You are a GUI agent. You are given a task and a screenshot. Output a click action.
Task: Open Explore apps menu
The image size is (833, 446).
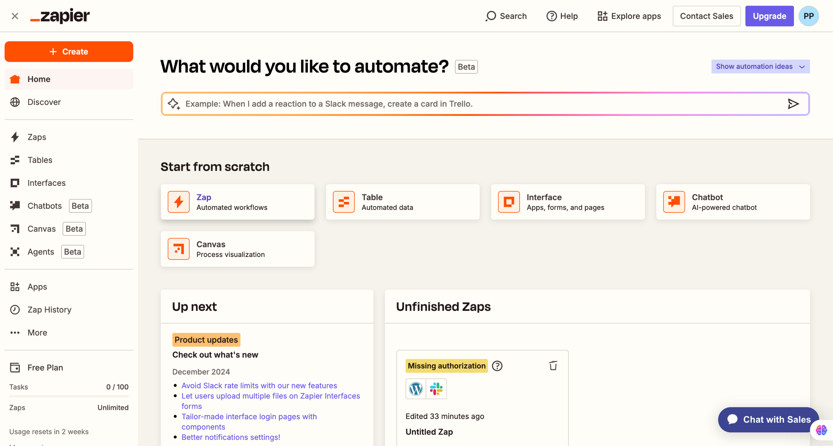[x=629, y=16]
